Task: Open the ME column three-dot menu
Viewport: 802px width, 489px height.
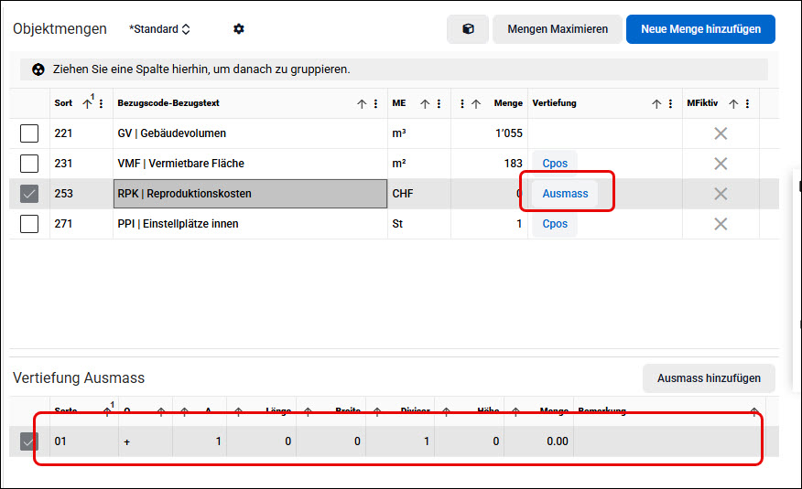Action: (439, 103)
